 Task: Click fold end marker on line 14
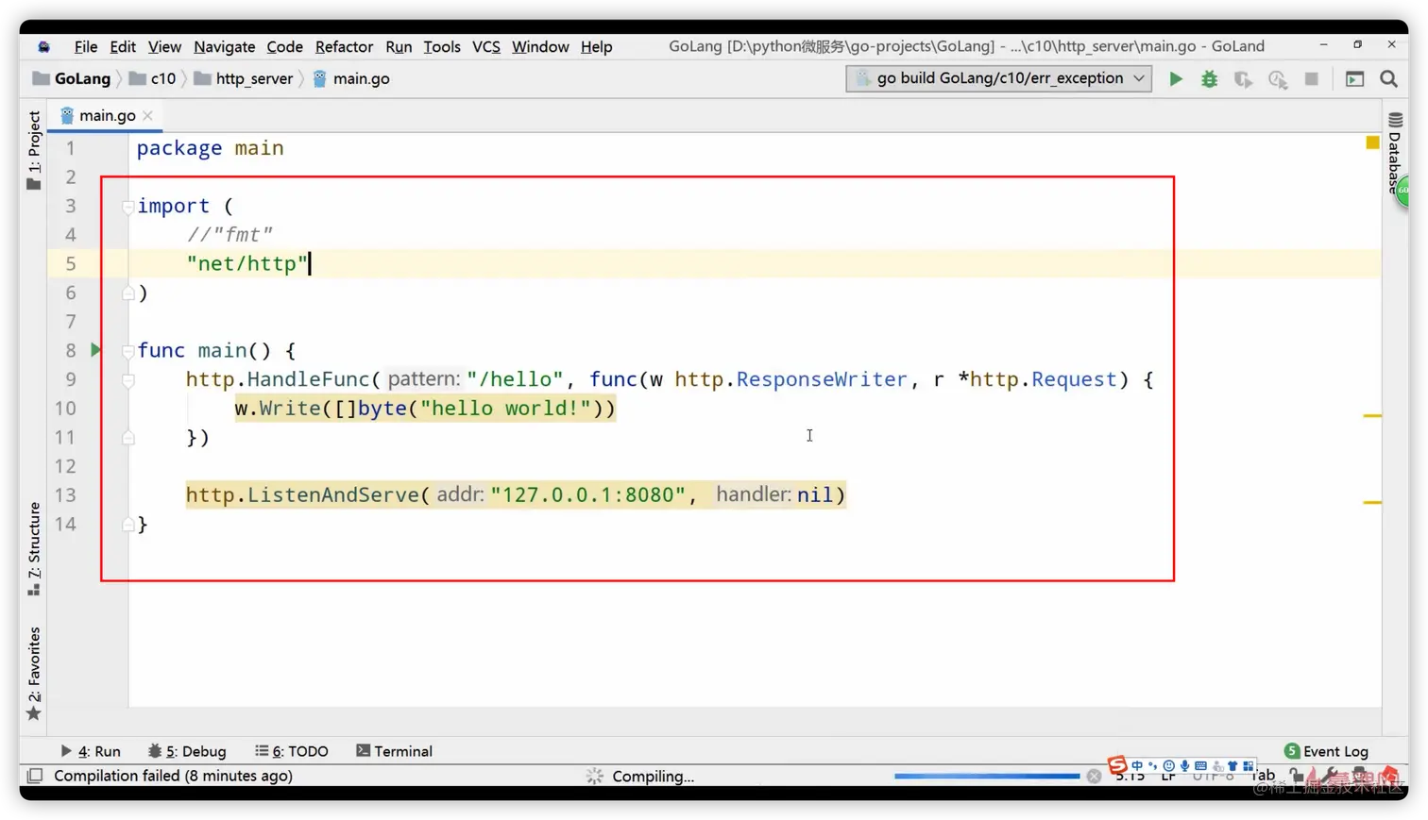[x=127, y=524]
